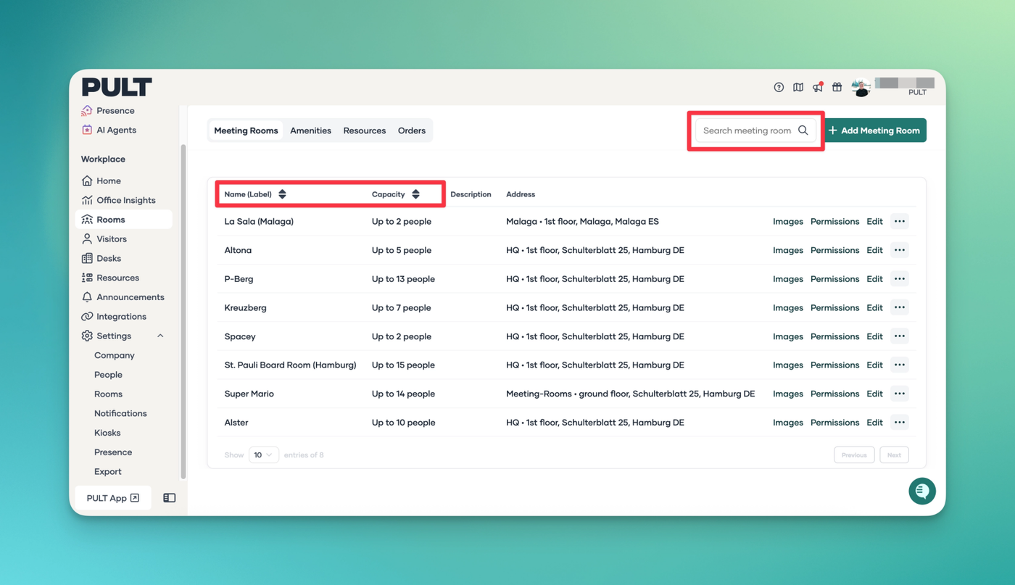The height and width of the screenshot is (585, 1015).
Task: Open announcements megaphone icon in header
Action: (x=818, y=87)
